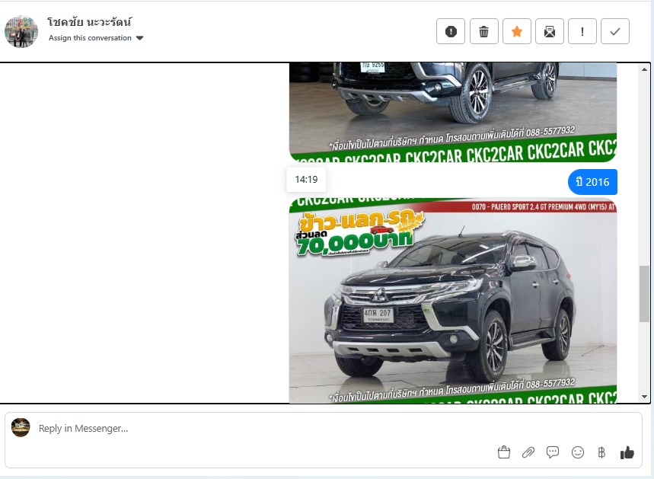Open emoji picker smiley icon
654x479 pixels.
(578, 452)
